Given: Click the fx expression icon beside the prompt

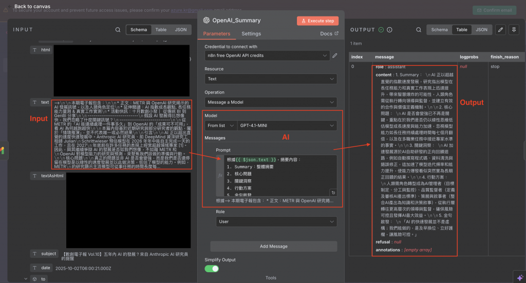Looking at the screenshot, I should point(220,175).
